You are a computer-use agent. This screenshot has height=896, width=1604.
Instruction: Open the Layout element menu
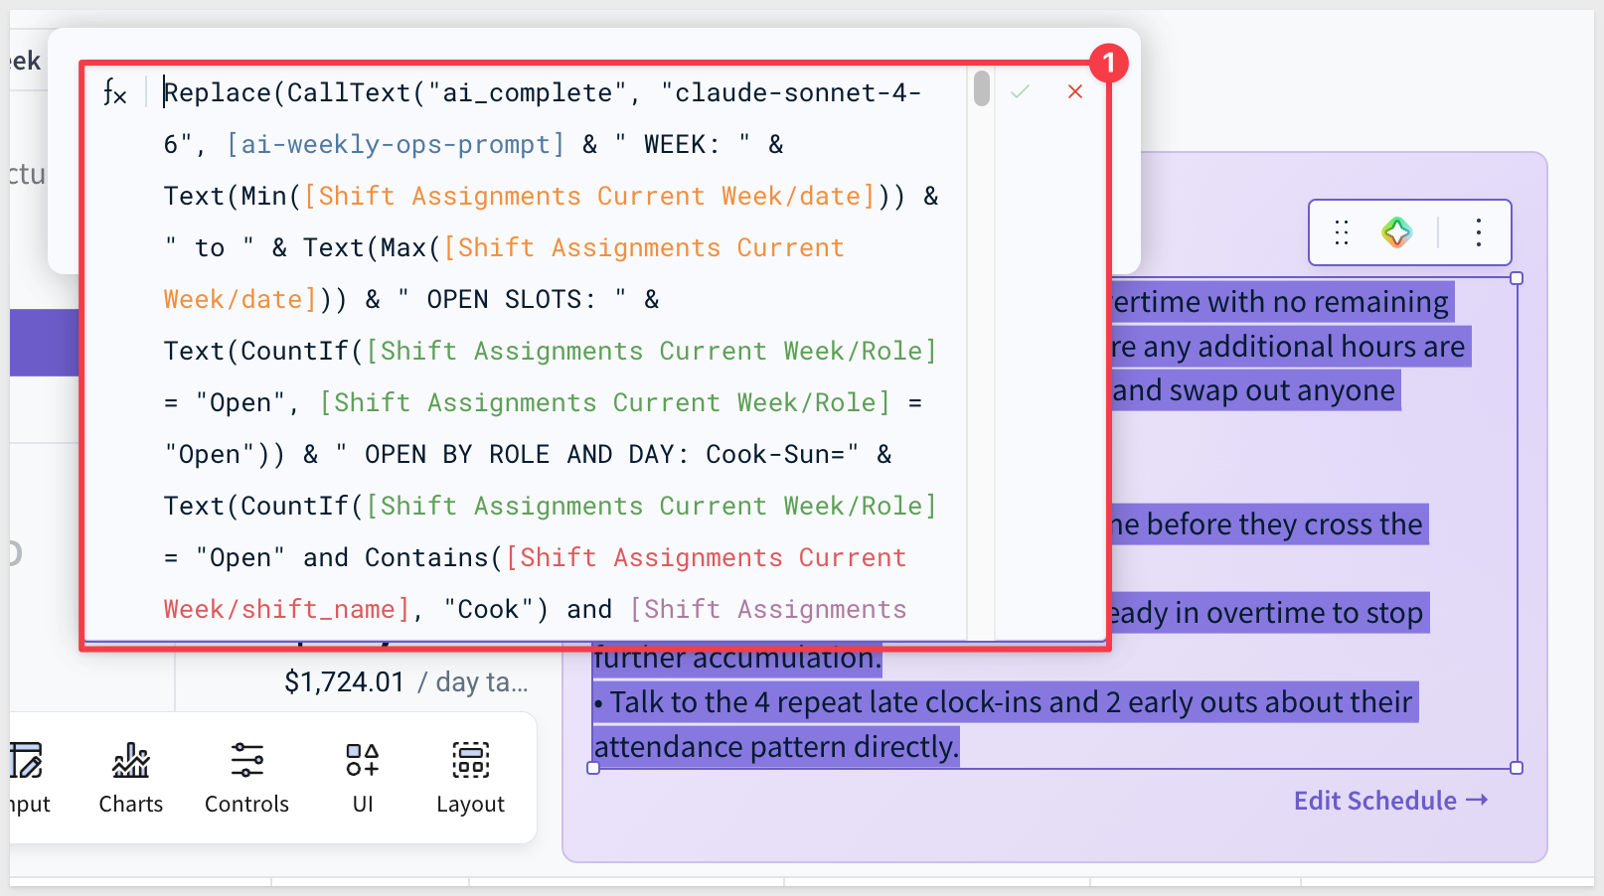(x=470, y=779)
